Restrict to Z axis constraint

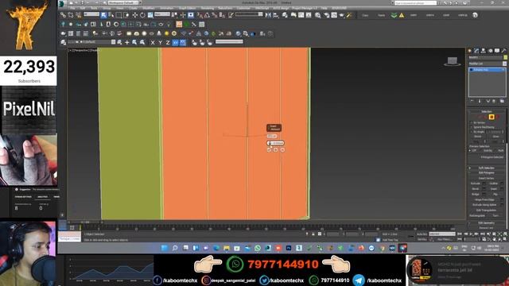[168, 42]
